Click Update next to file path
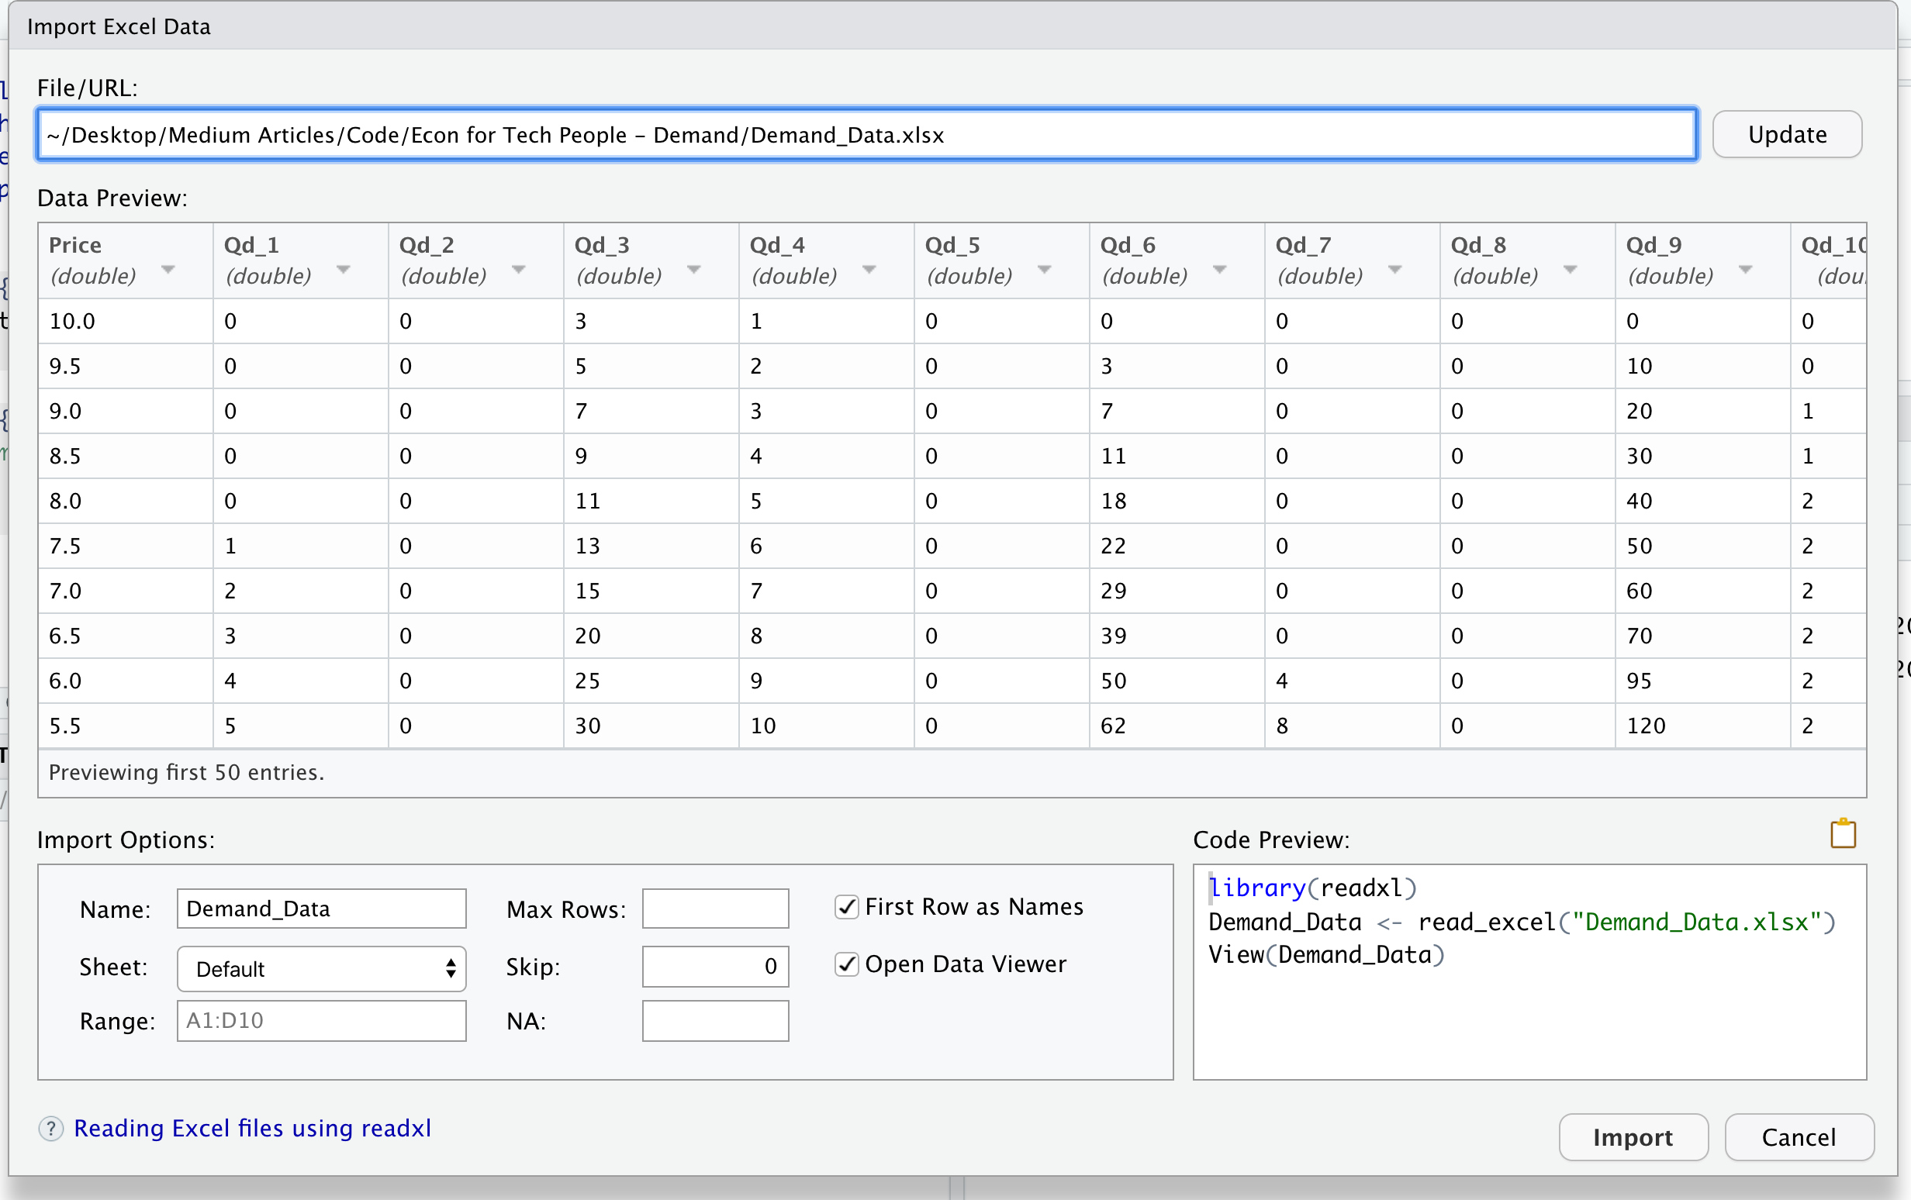The height and width of the screenshot is (1200, 1911). click(x=1786, y=134)
